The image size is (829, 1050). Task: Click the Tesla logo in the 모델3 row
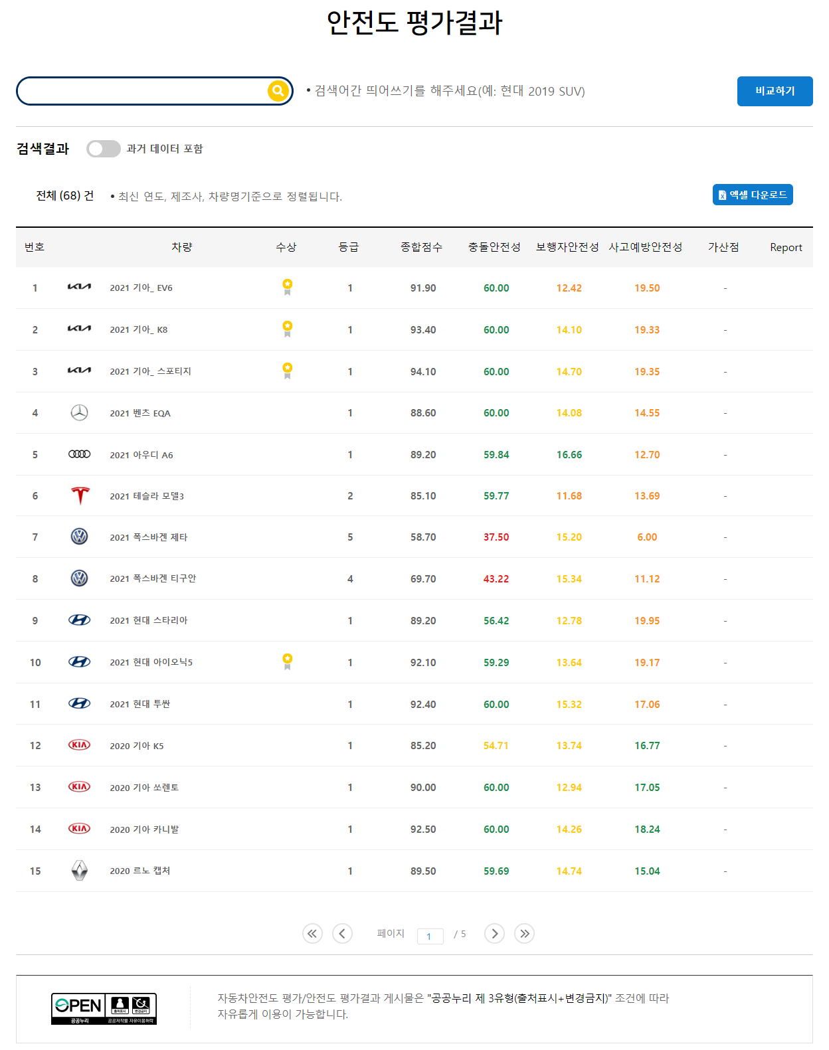click(80, 495)
